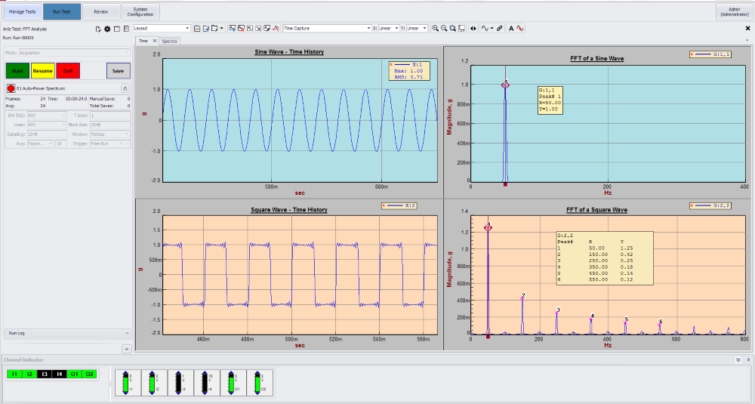Toggle the O1 channel indicator
This screenshot has height=404, width=755.
[x=74, y=374]
